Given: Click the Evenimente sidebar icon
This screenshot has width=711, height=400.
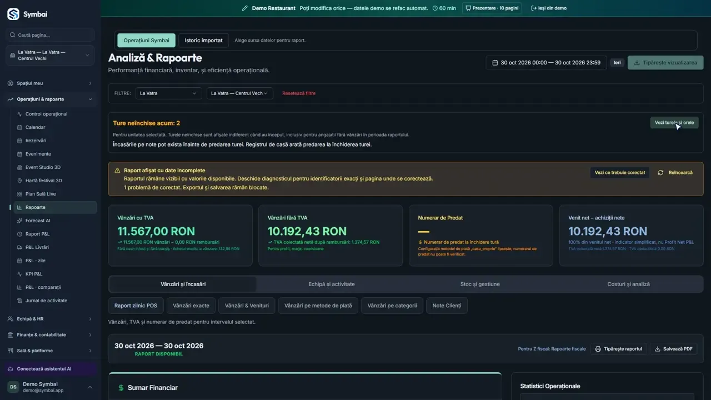Looking at the screenshot, I should [19, 154].
